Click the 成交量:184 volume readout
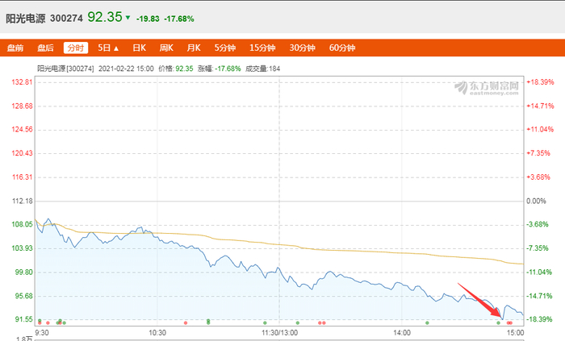This screenshot has height=341, width=565. pos(262,69)
